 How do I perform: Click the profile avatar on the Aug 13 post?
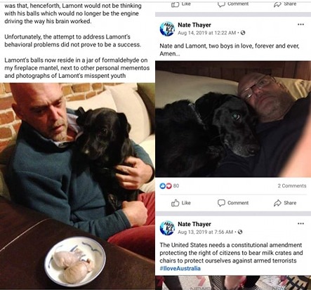pos(167,228)
